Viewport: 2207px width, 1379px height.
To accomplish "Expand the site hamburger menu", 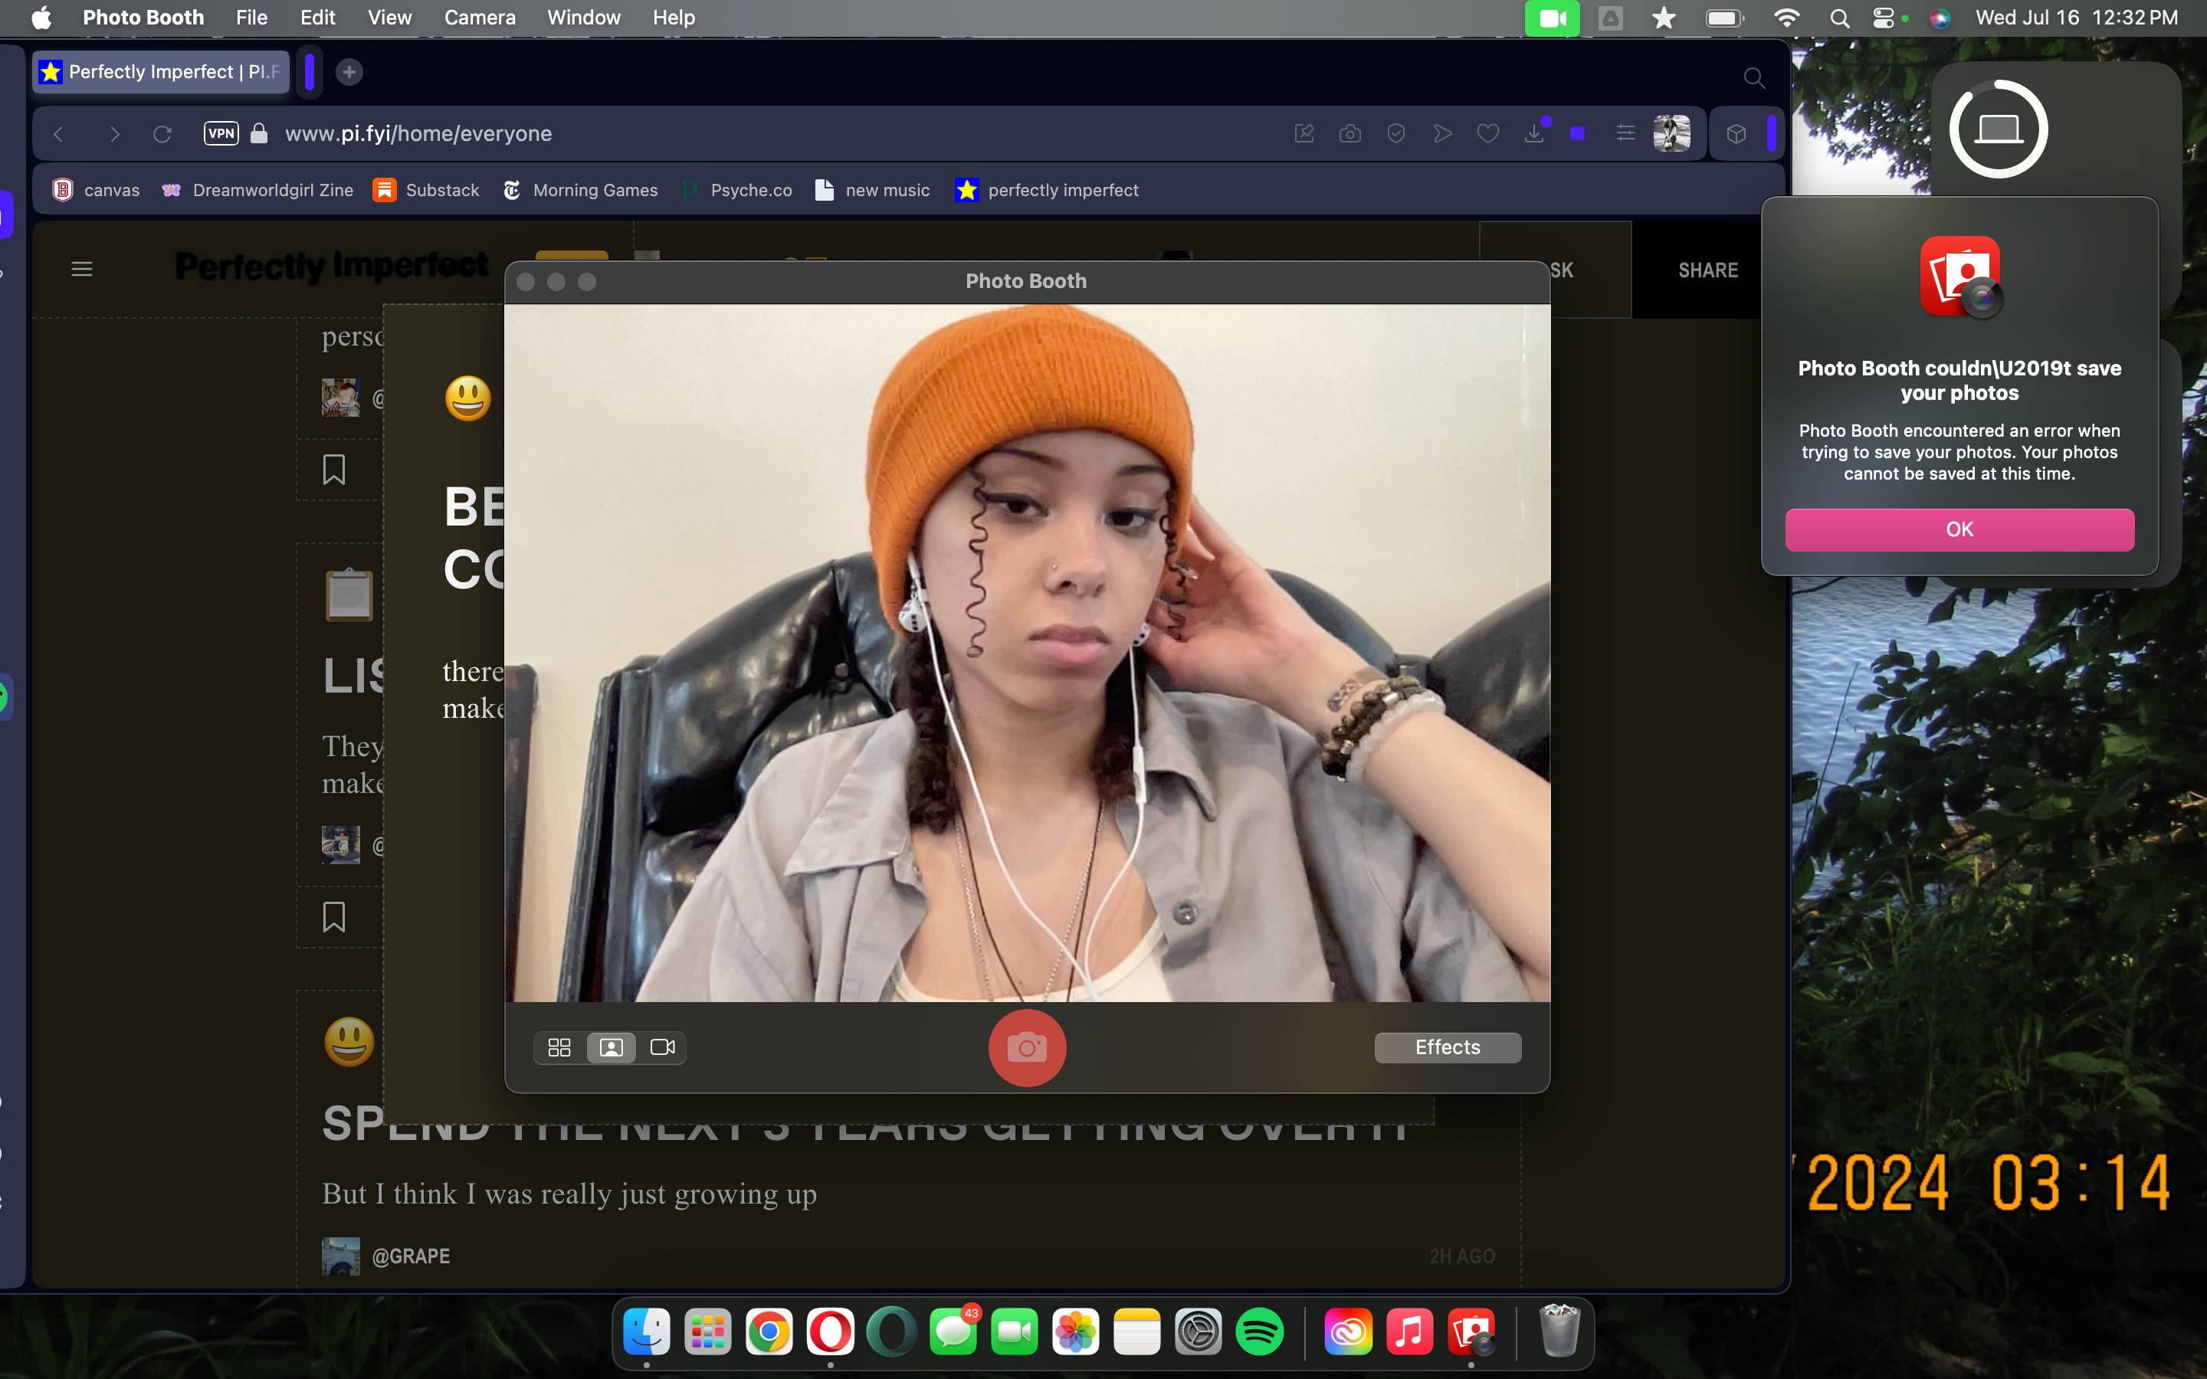I will pos(82,269).
